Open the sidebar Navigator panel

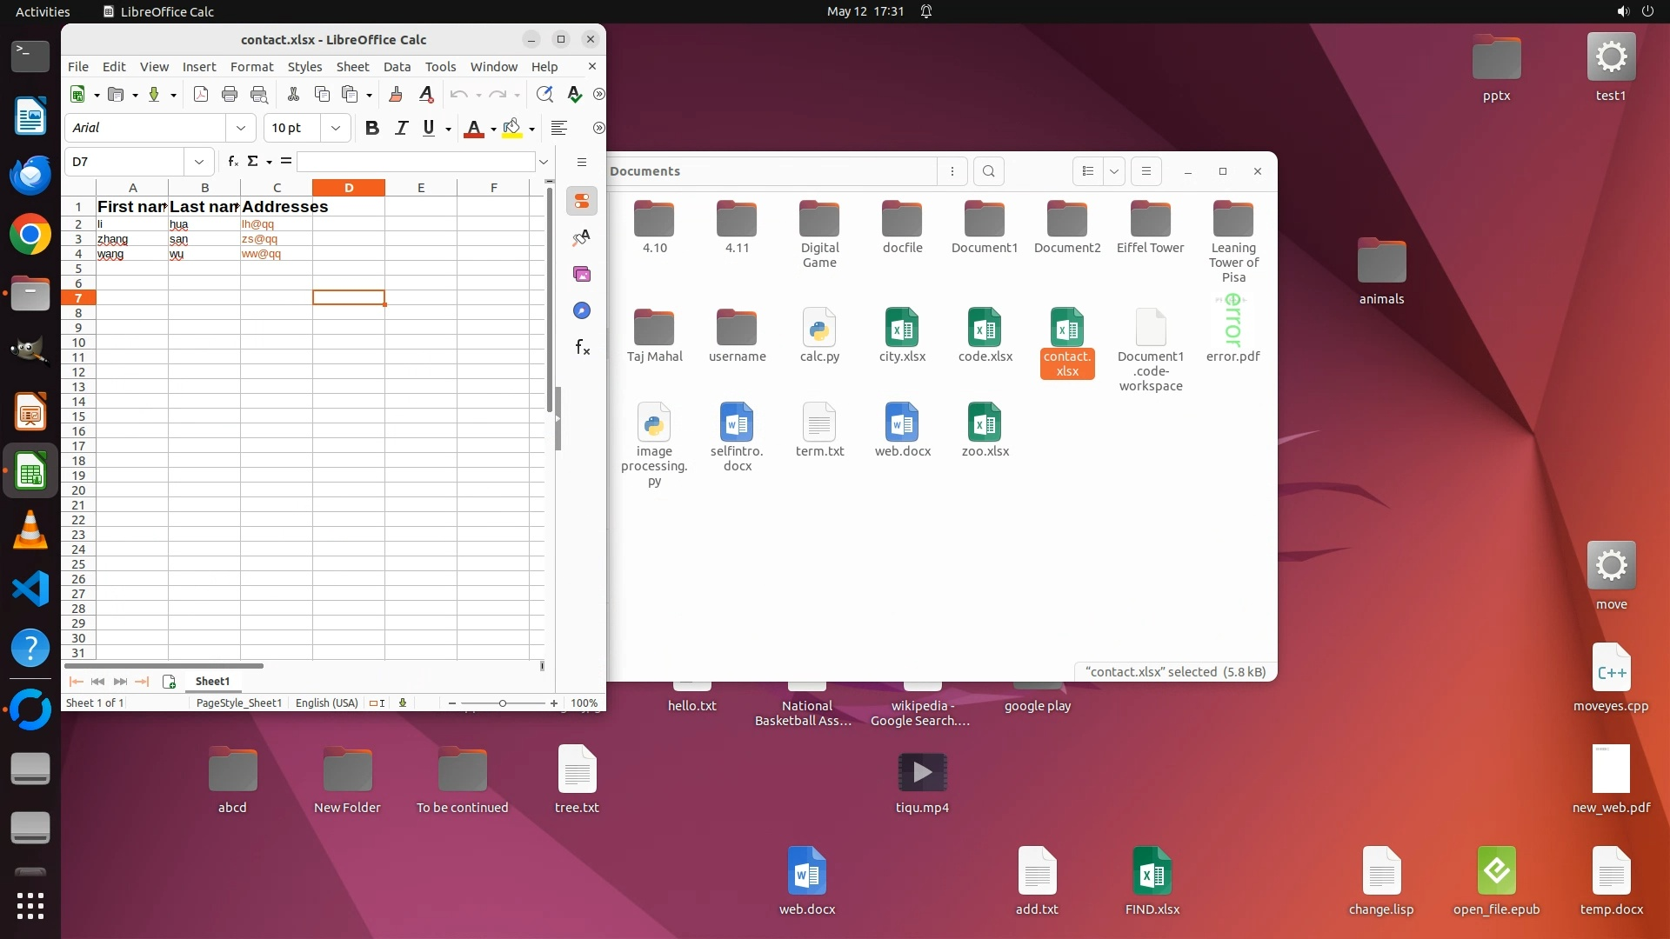582,310
